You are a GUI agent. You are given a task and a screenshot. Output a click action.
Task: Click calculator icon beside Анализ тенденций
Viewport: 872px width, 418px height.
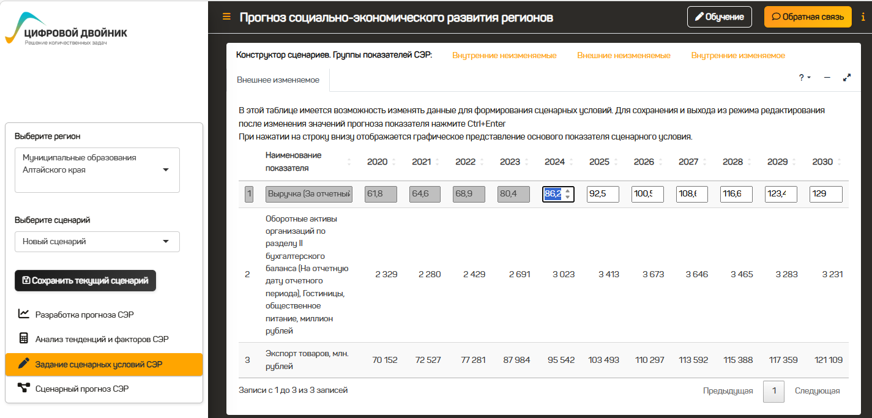pyautogui.click(x=24, y=338)
